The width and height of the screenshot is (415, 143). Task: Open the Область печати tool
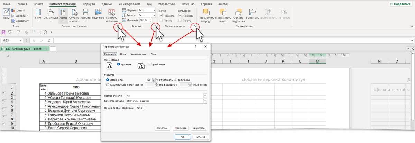tap(74, 15)
